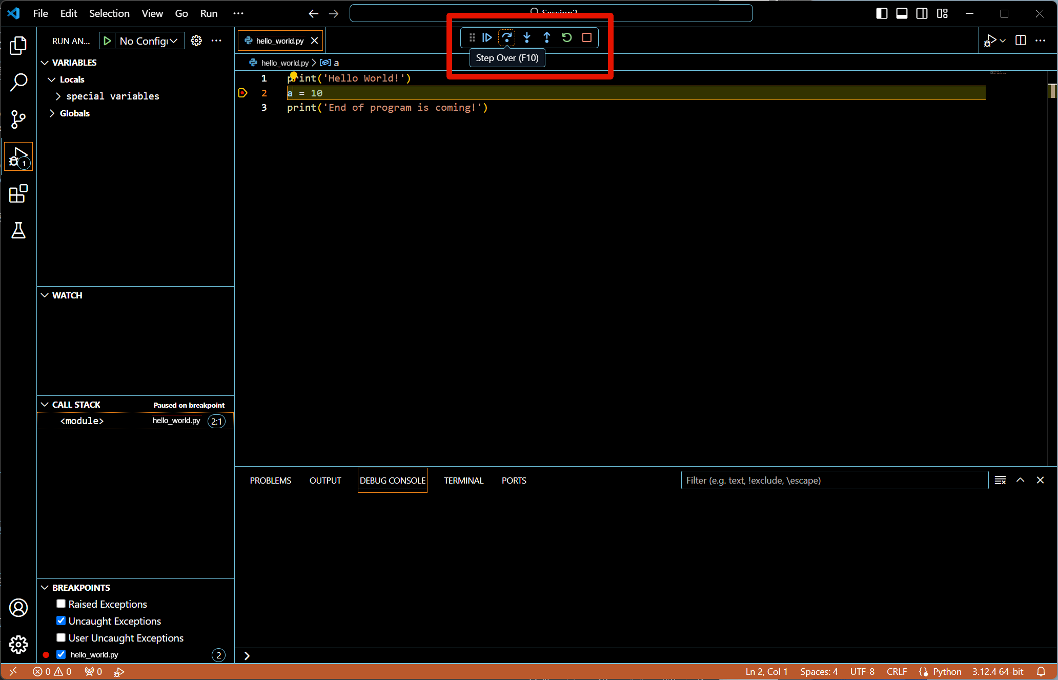
Task: Click the Python language mode in the status bar
Action: [x=946, y=671]
